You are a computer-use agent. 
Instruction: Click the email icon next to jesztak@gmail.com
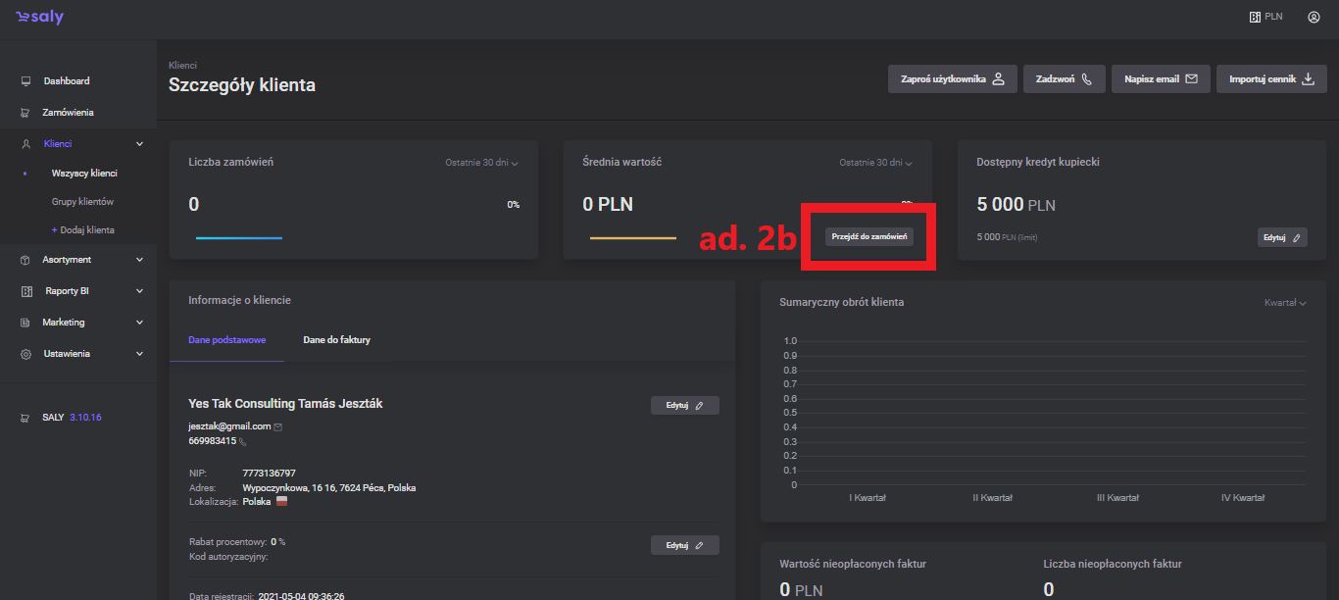(278, 426)
